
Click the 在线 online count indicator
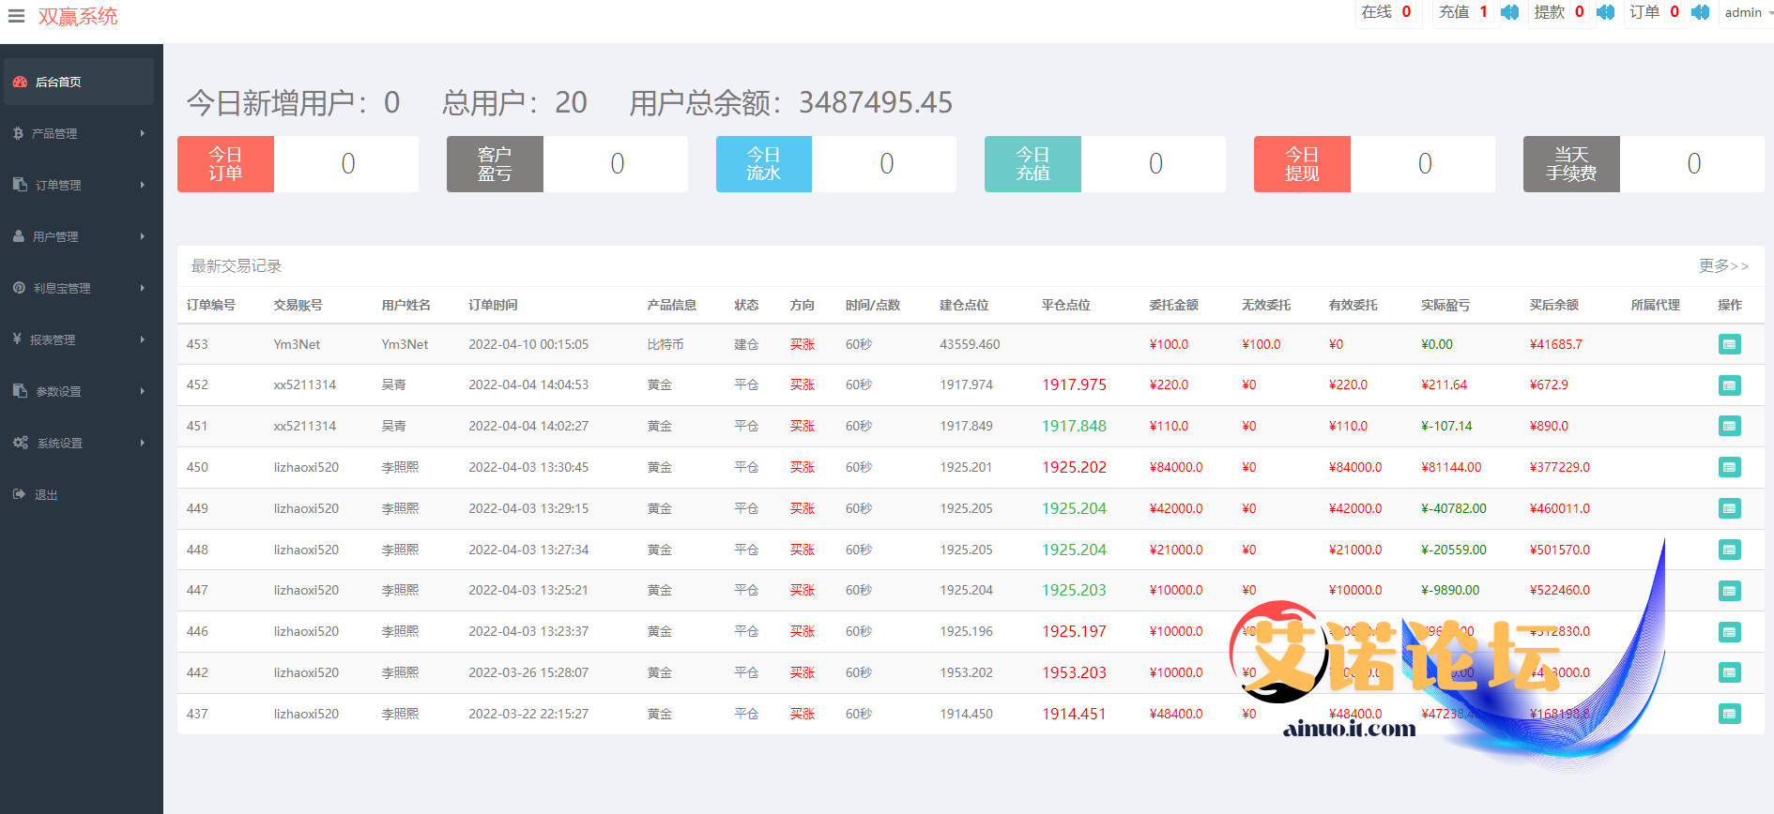pos(1385,12)
